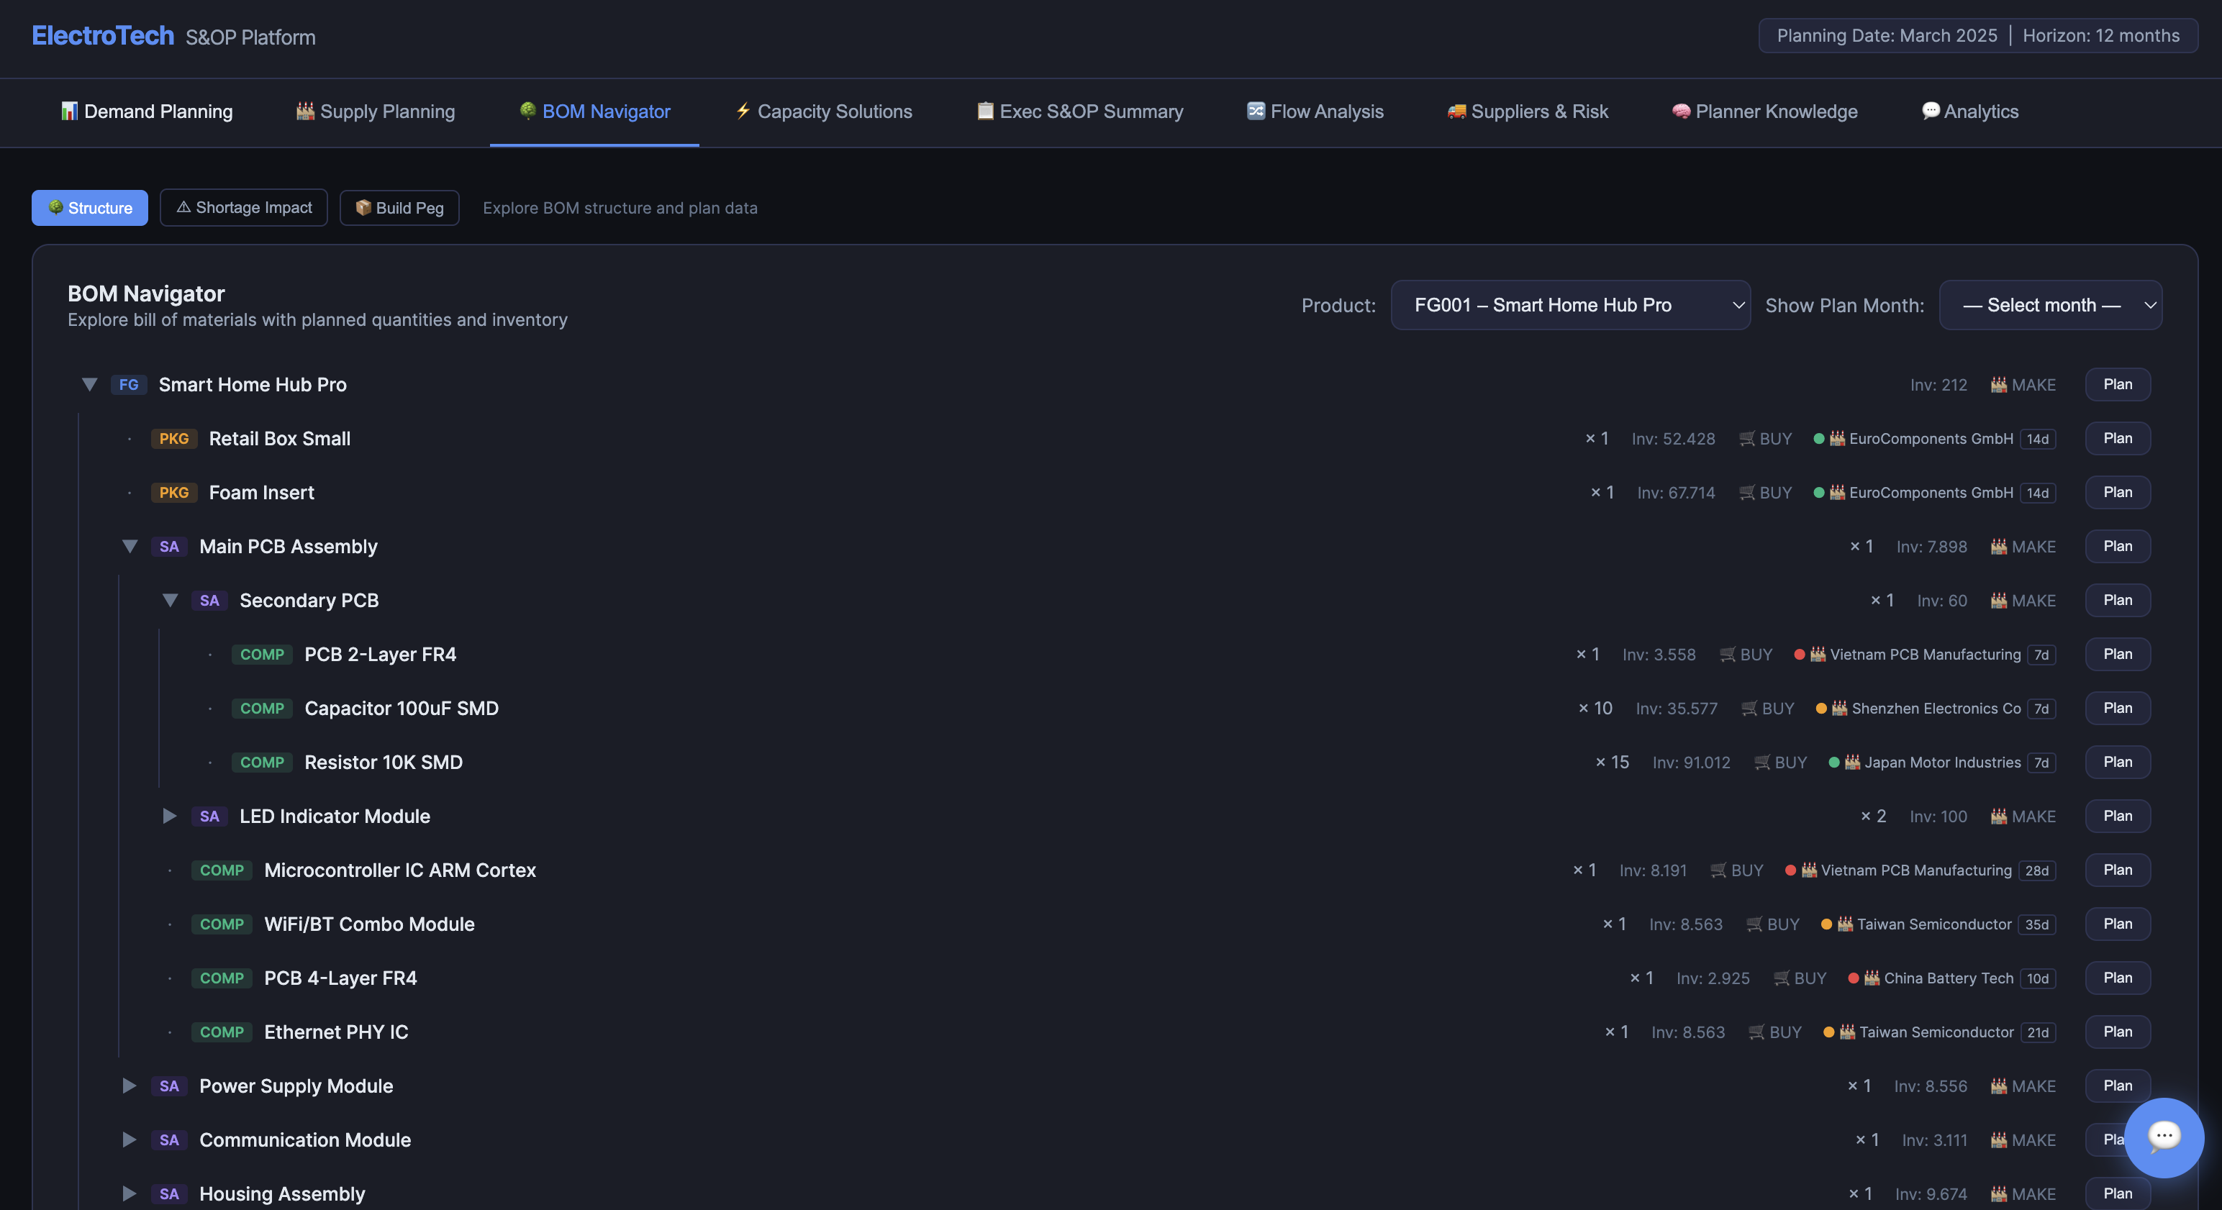Go to the Capacity Solutions tab
2222x1210 pixels.
pyautogui.click(x=824, y=112)
